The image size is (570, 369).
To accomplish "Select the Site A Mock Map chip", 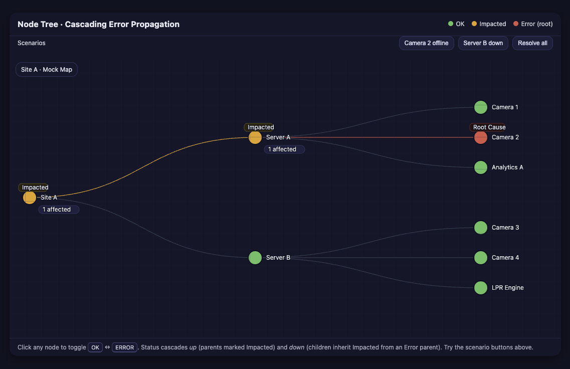I will click(46, 69).
